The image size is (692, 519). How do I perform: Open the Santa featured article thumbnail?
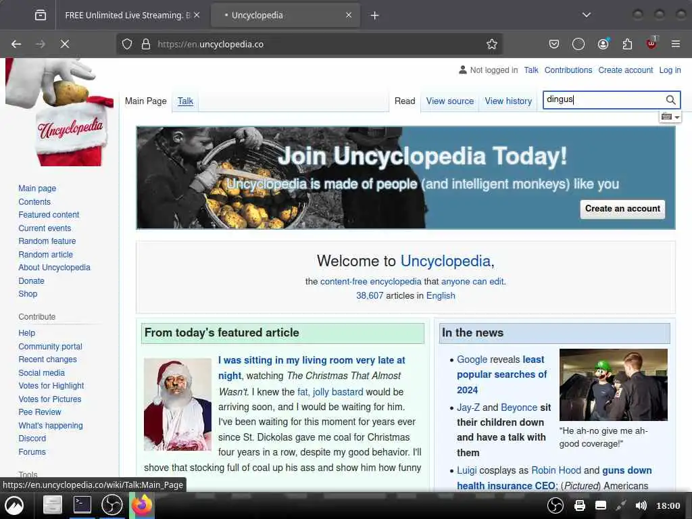pos(178,404)
